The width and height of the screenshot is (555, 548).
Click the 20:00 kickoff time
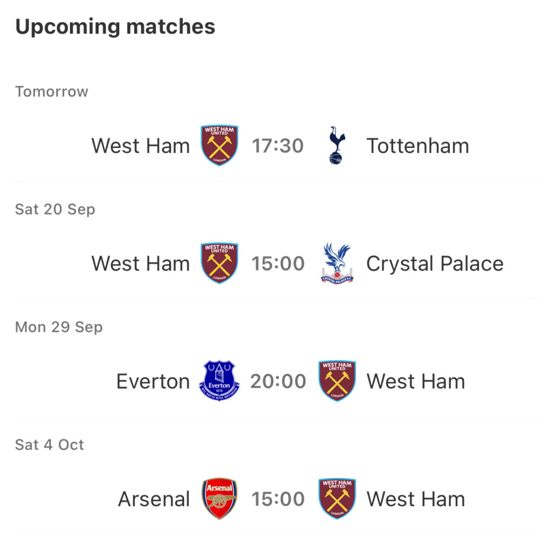click(278, 381)
